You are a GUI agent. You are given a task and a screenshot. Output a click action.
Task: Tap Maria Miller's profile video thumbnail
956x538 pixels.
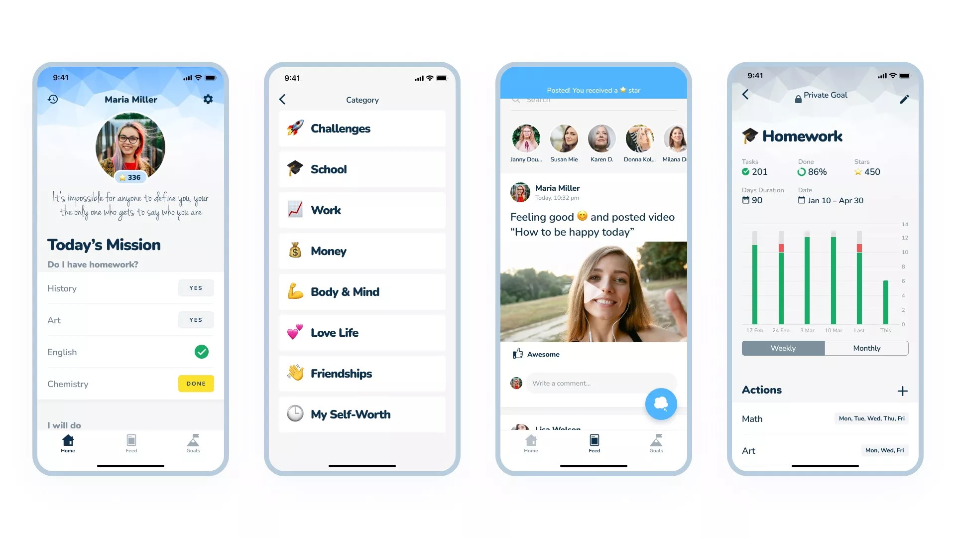594,291
